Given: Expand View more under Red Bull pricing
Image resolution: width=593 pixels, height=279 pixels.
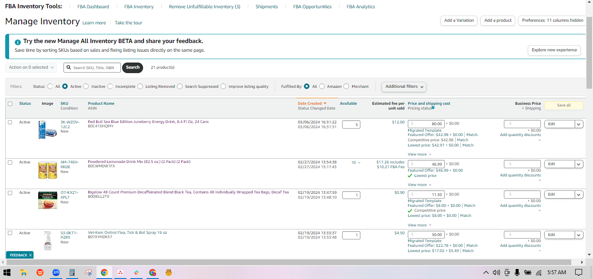Looking at the screenshot, I should tap(420, 154).
